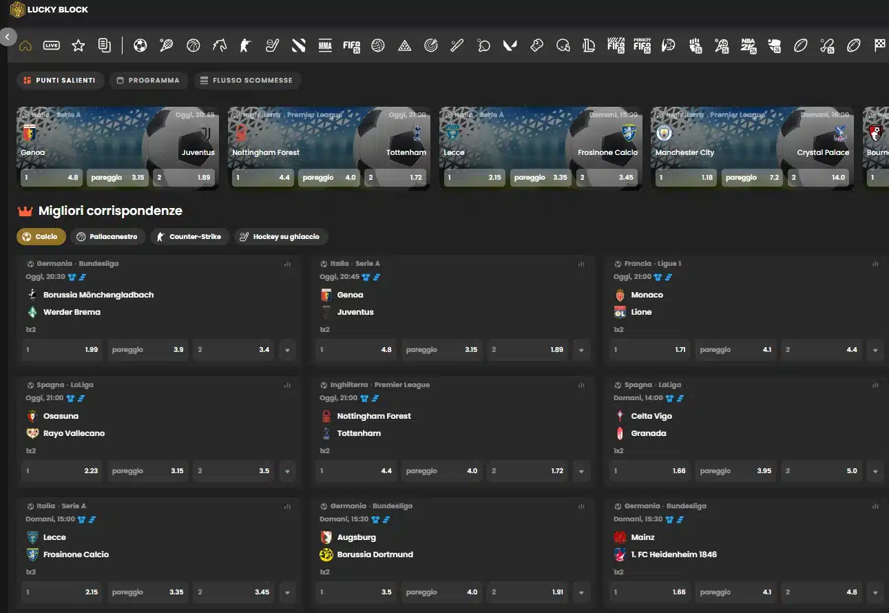Open the bet slip documents icon
Image resolution: width=889 pixels, height=613 pixels.
click(x=104, y=45)
